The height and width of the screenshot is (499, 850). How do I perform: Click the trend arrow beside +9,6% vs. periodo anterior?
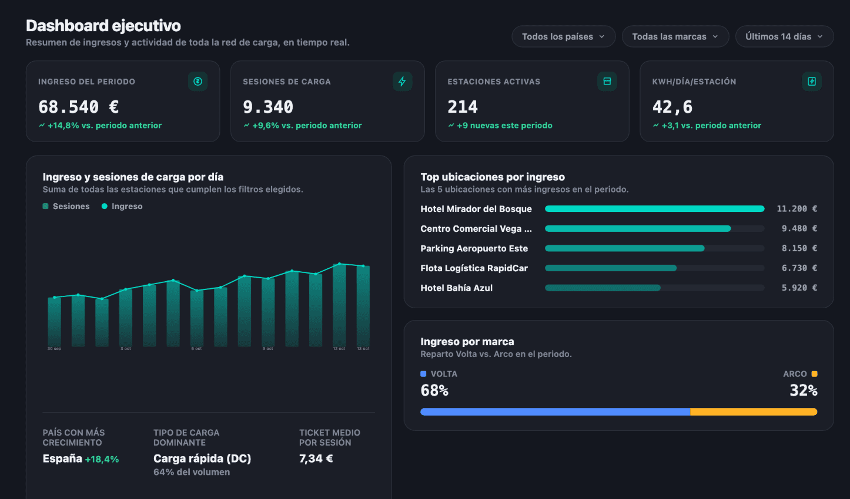[246, 126]
